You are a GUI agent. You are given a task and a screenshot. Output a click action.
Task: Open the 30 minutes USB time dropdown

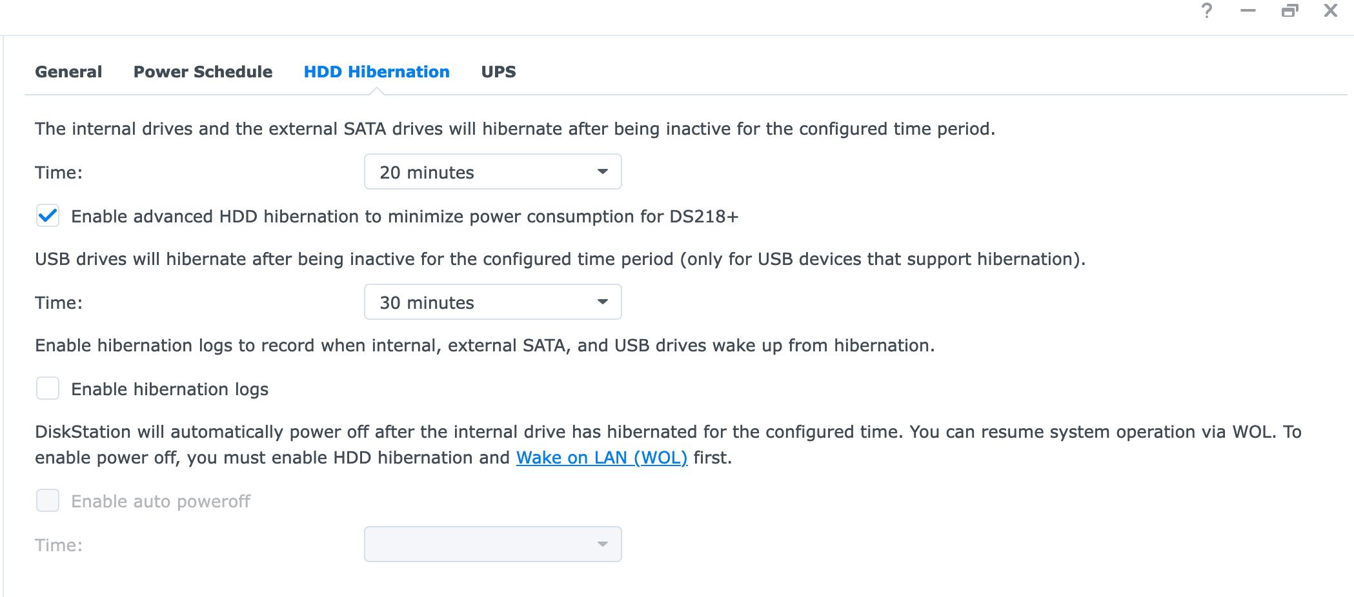pyautogui.click(x=492, y=302)
